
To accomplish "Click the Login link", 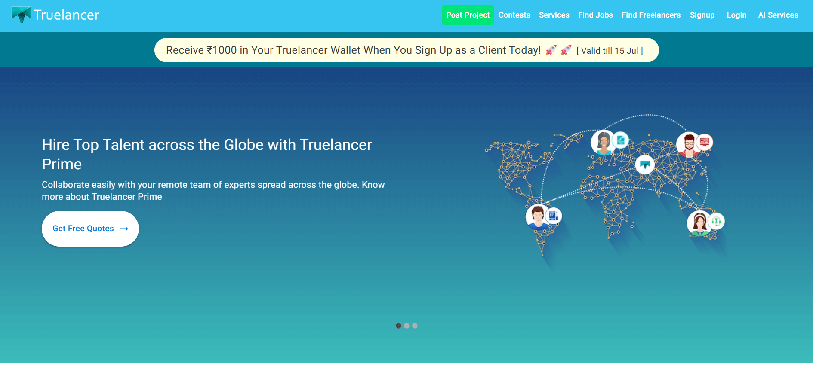I will point(736,15).
